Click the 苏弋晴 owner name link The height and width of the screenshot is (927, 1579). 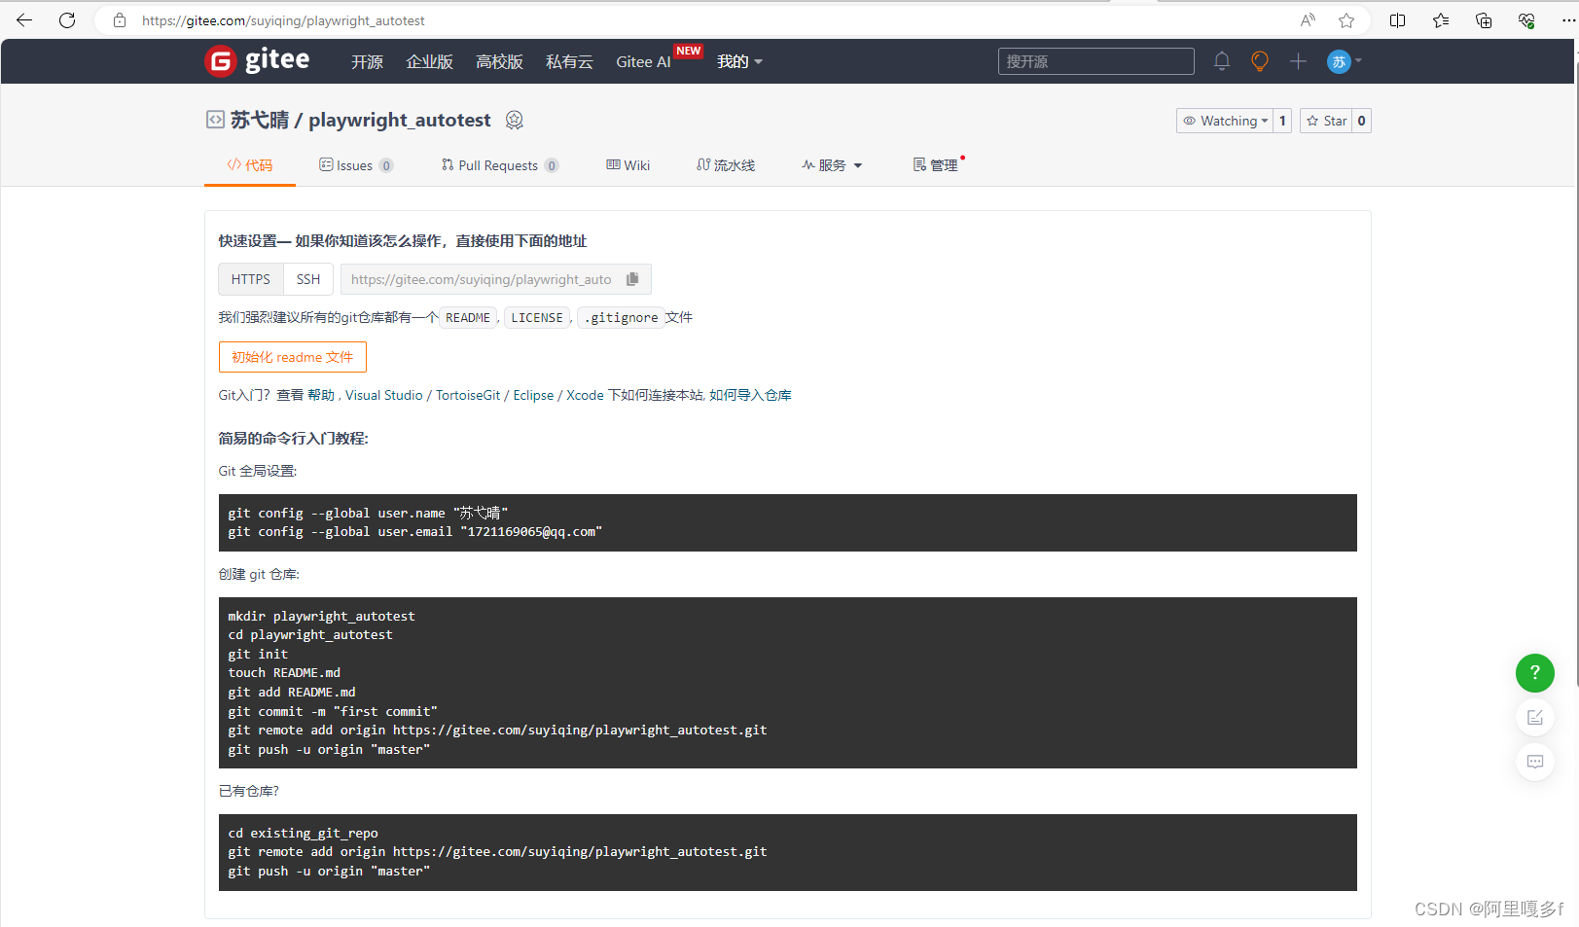tap(260, 120)
